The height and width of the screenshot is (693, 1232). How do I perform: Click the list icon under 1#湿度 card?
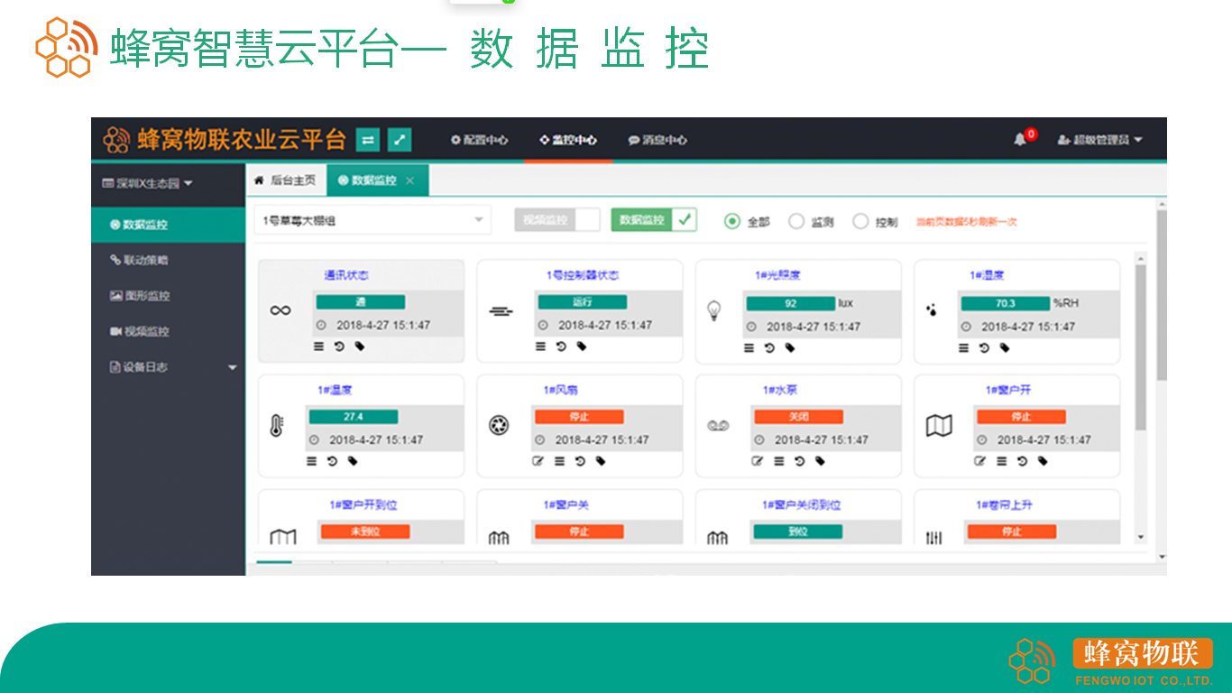pos(963,347)
